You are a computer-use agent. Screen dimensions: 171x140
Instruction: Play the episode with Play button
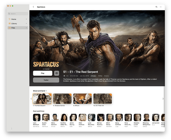43,73
